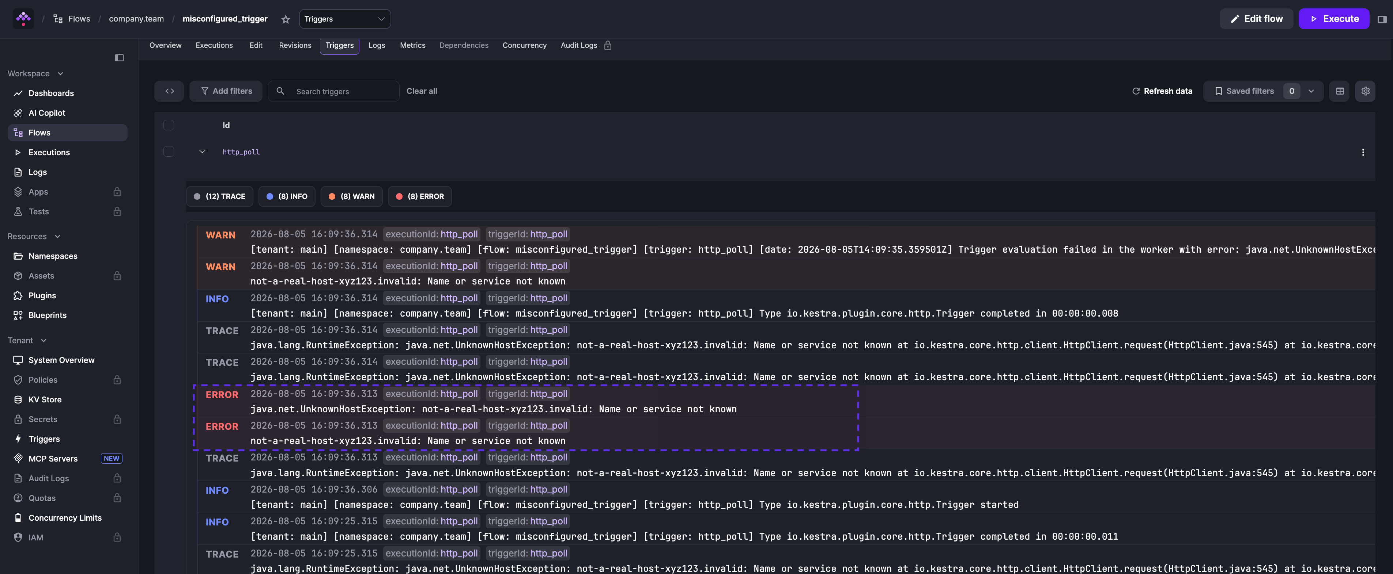Open Namespaces in Resources

pos(68,256)
